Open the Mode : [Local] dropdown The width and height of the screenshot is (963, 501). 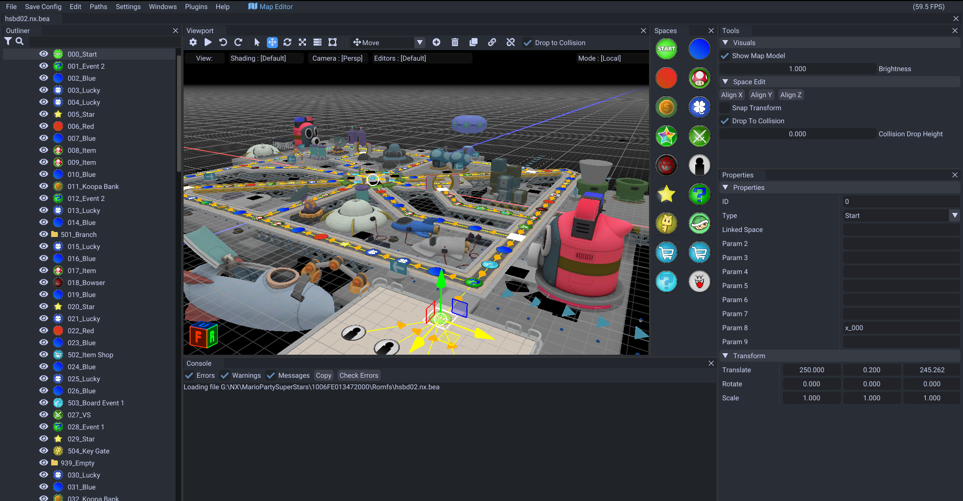612,58
